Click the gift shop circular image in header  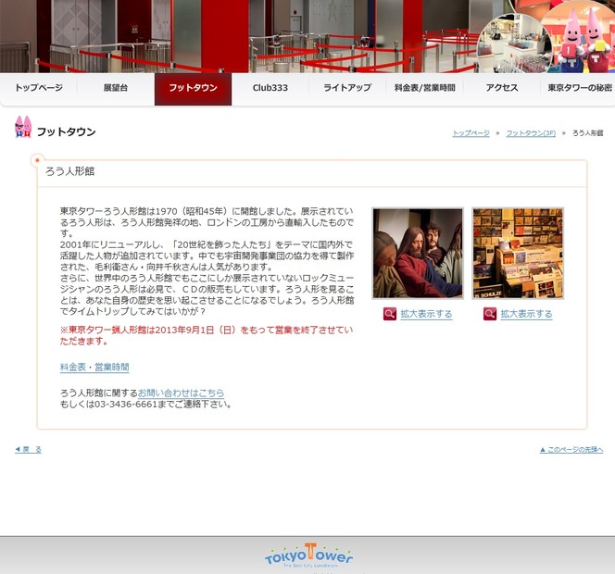click(x=514, y=44)
